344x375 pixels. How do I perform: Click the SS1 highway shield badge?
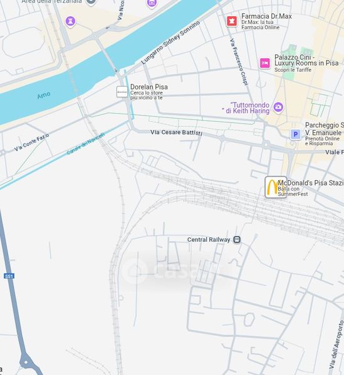9,276
